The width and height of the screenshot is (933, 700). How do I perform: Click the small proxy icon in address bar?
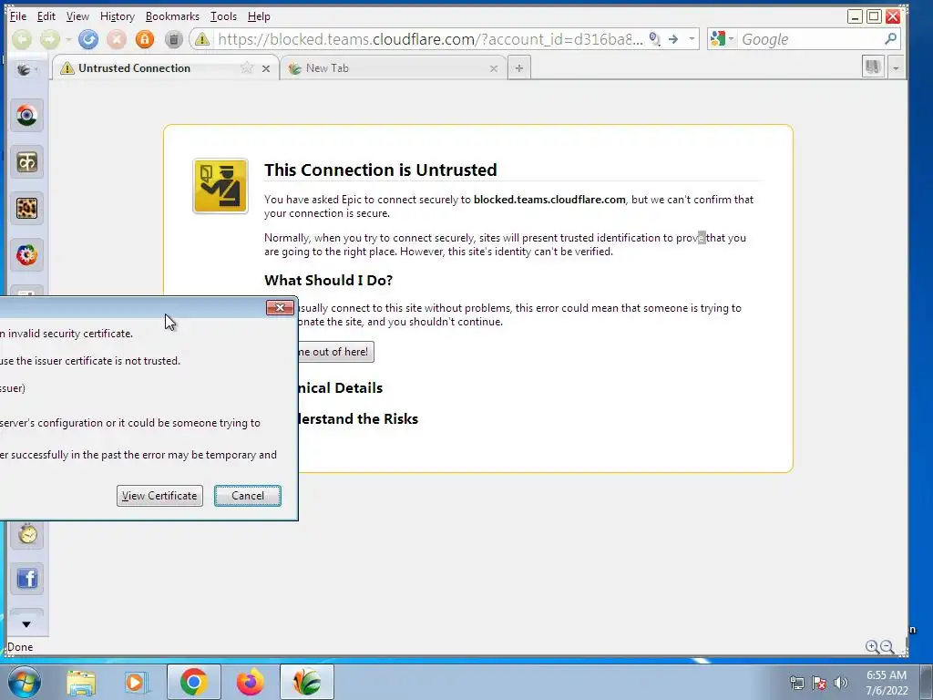(654, 39)
